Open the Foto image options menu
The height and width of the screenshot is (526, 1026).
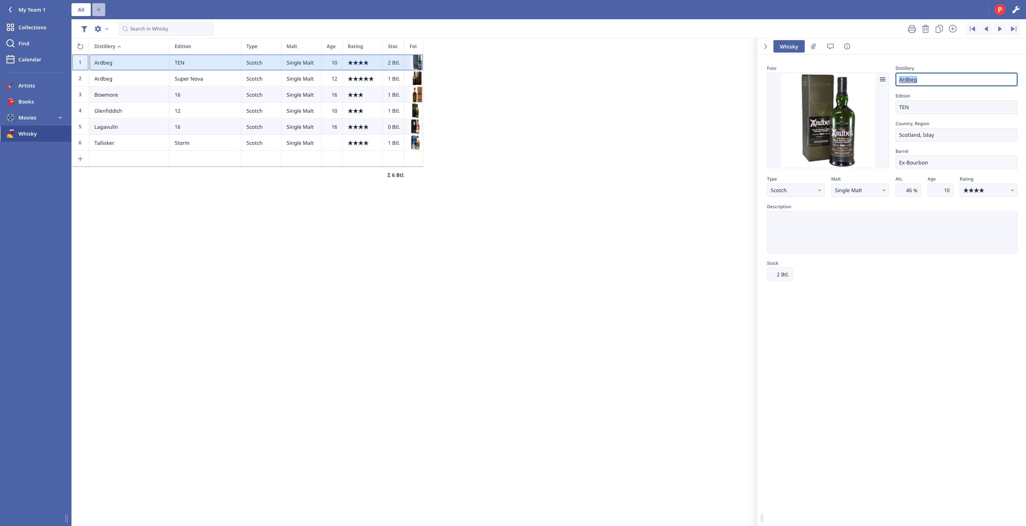(882, 79)
